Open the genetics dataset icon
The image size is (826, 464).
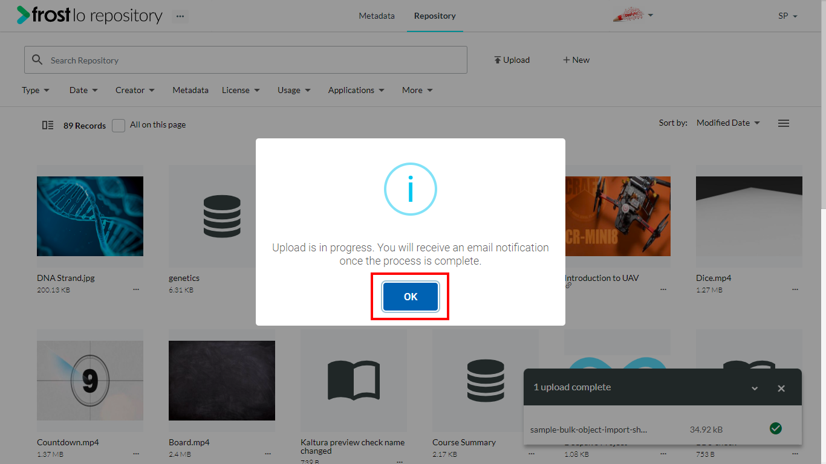click(x=222, y=216)
